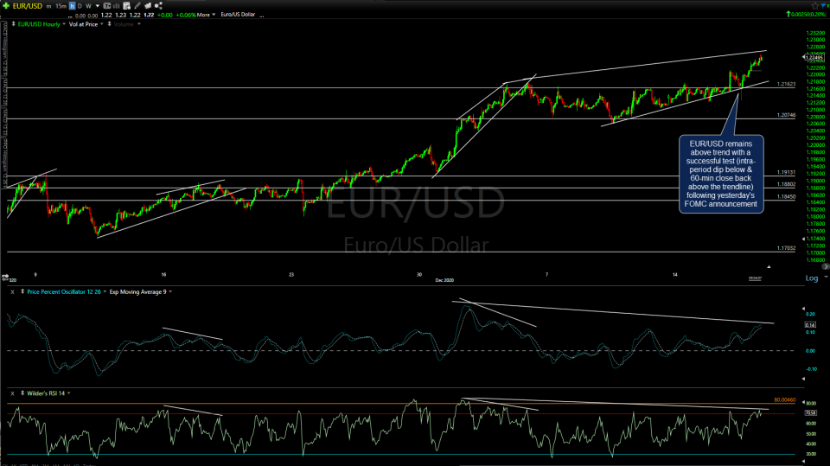The width and height of the screenshot is (830, 466).
Task: Click the Euro/US Dollar description label
Action: coord(238,15)
